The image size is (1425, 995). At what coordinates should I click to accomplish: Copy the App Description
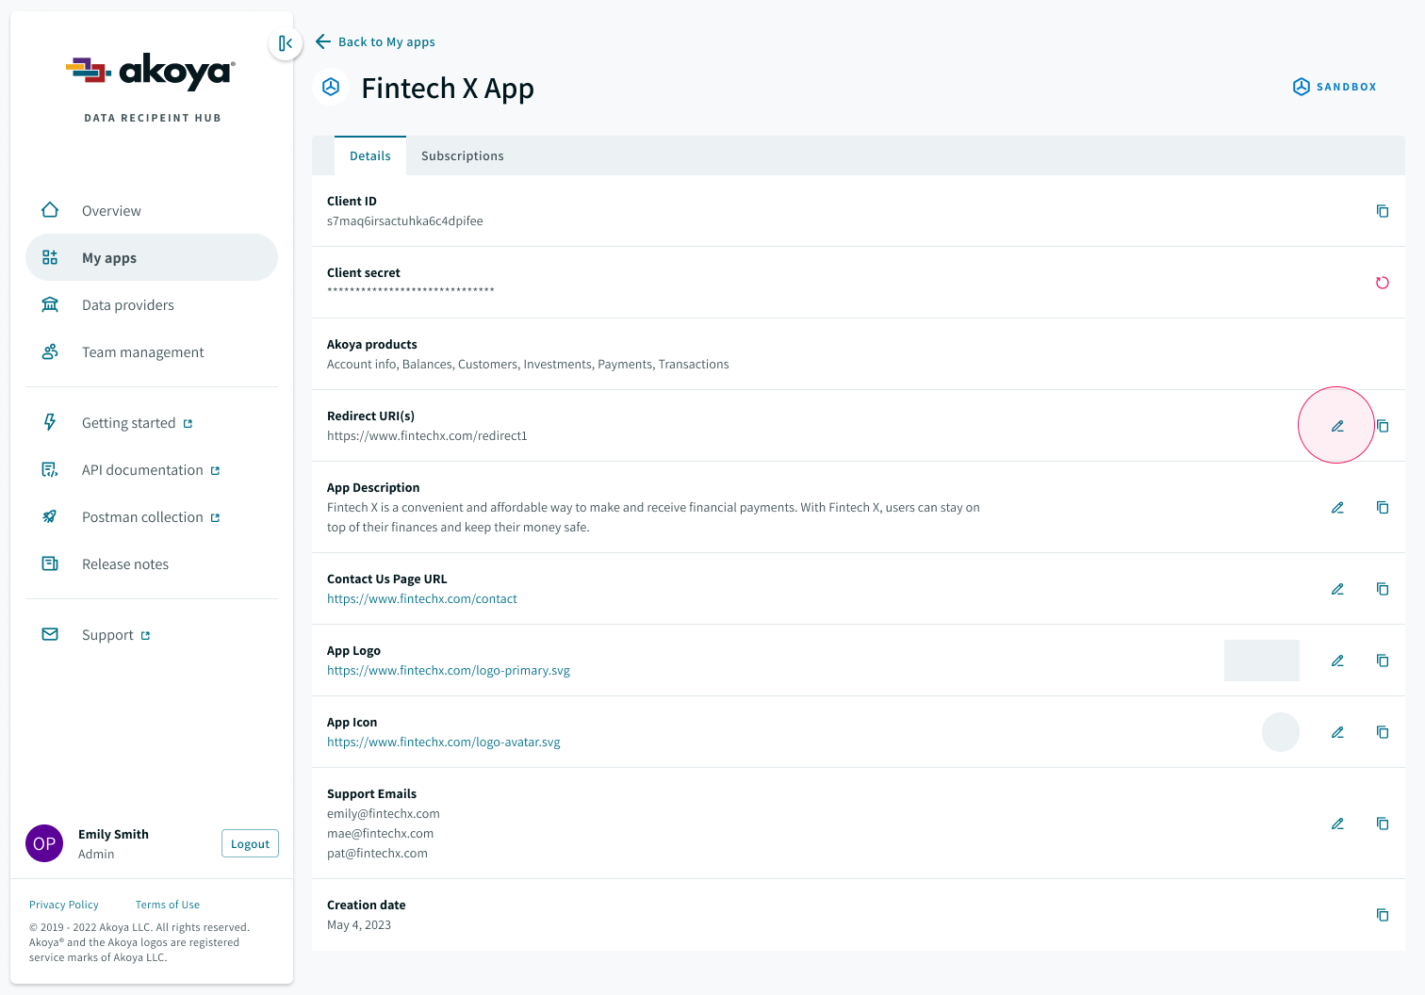[x=1383, y=507]
